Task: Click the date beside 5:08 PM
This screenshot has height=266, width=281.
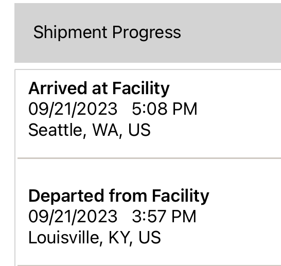Action: coord(73,109)
